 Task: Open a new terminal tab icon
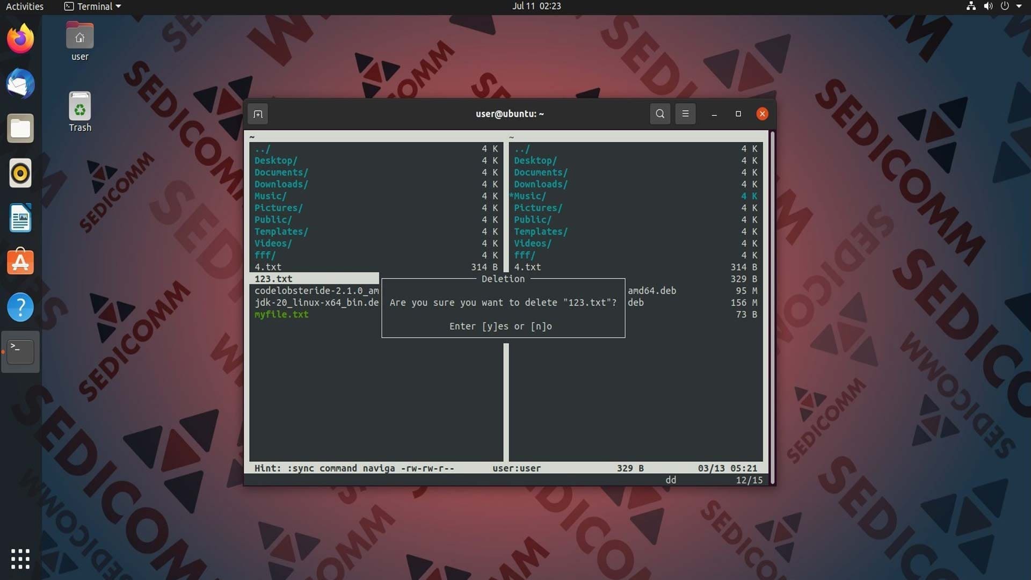pyautogui.click(x=258, y=114)
